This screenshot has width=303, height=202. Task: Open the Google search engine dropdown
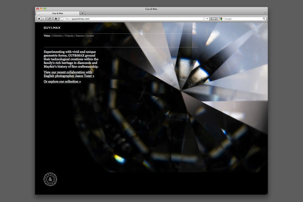click(x=221, y=18)
